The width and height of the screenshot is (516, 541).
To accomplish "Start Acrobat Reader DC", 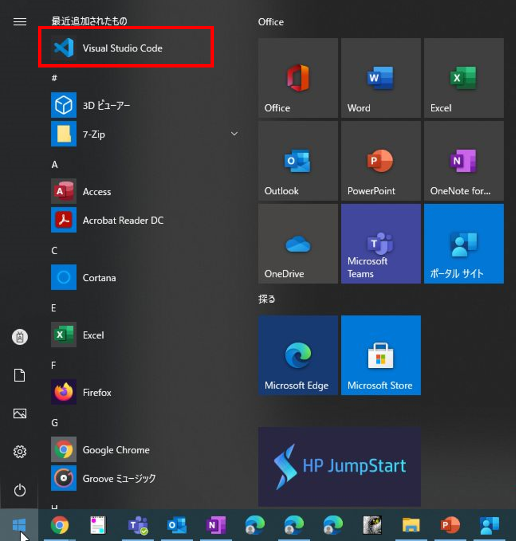I will pyautogui.click(x=123, y=220).
